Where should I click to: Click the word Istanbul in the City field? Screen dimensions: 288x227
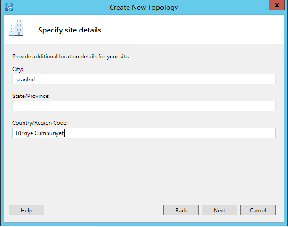click(x=25, y=80)
